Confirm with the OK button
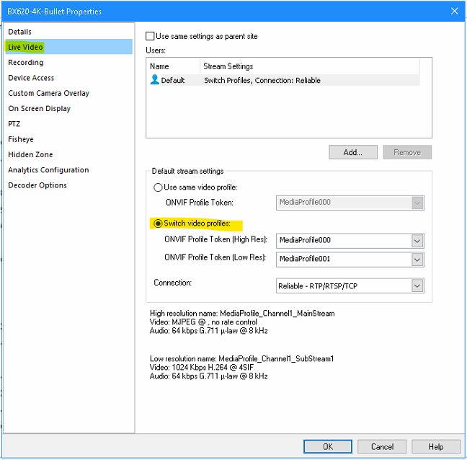The image size is (467, 460). coord(328,446)
